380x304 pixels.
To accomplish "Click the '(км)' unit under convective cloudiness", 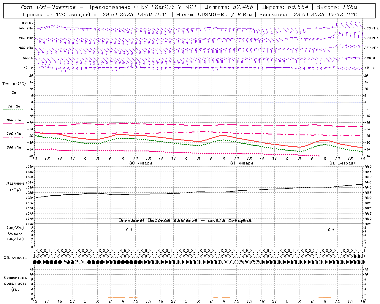I will pos(15,289).
